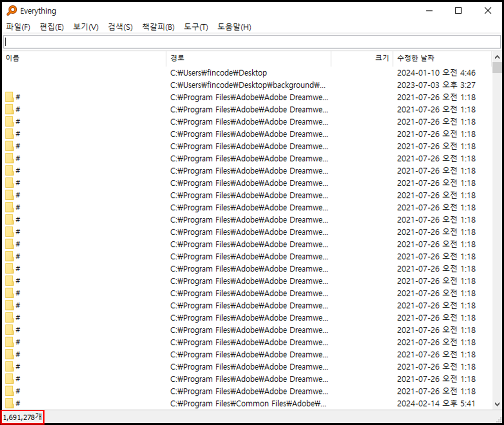Click the Everything magnifier icon in title bar
This screenshot has height=425, width=504.
12,11
